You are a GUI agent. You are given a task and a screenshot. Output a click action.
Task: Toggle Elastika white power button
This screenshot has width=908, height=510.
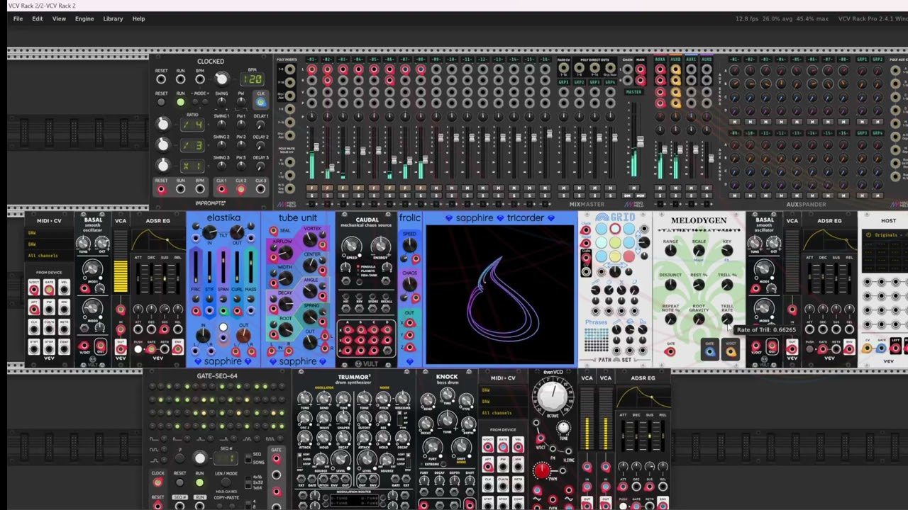(x=223, y=327)
